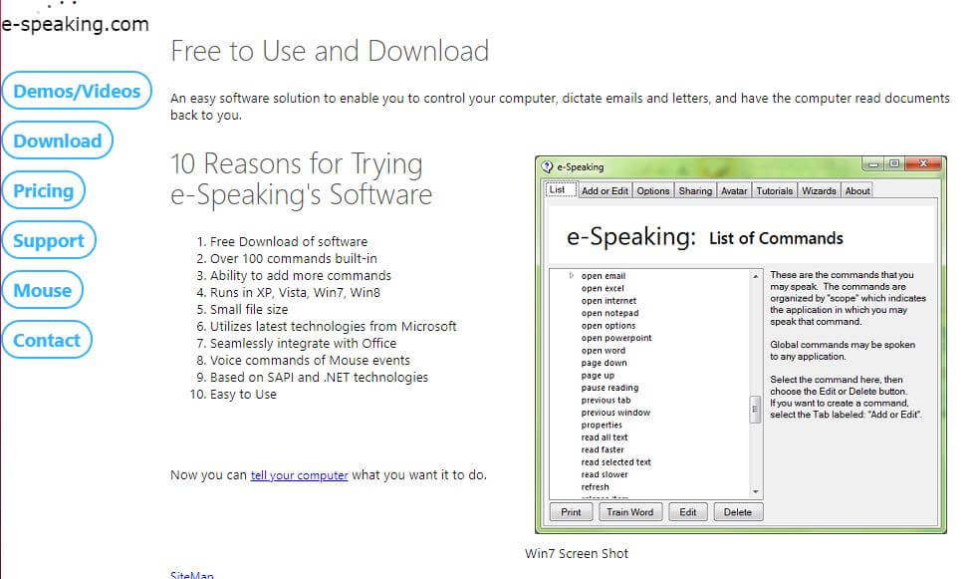Click 'Free Download of software' list item
The width and height of the screenshot is (978, 579).
(x=288, y=241)
